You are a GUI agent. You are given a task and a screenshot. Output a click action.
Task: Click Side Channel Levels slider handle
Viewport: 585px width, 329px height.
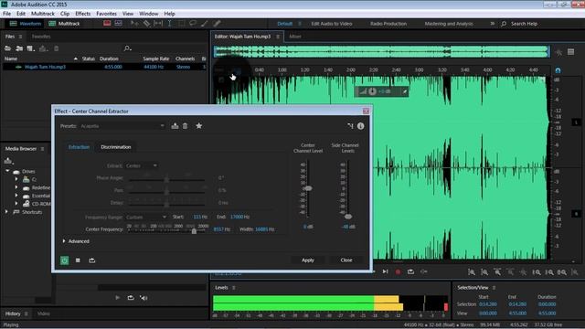coord(348,217)
